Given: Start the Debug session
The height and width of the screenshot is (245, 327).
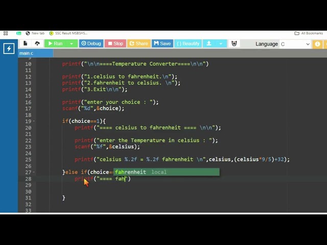Looking at the screenshot, I should click(x=91, y=43).
